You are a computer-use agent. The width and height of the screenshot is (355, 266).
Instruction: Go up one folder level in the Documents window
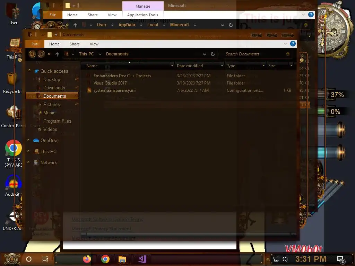(57, 54)
